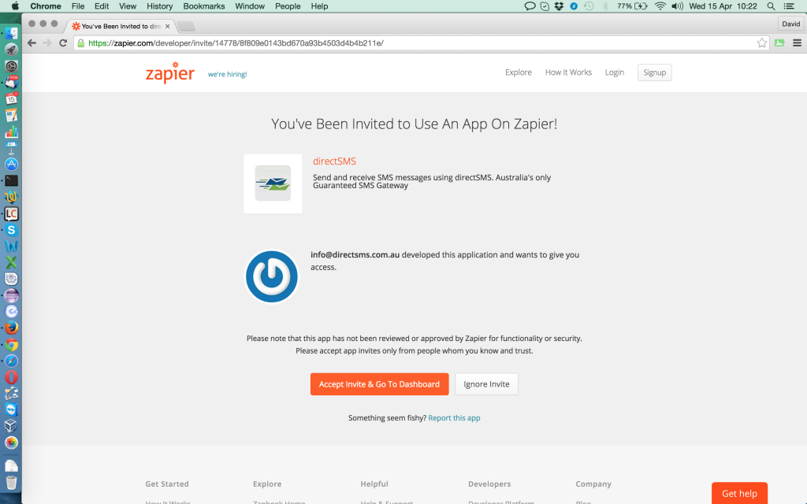Open the People menu
807x504 pixels.
[x=288, y=6]
